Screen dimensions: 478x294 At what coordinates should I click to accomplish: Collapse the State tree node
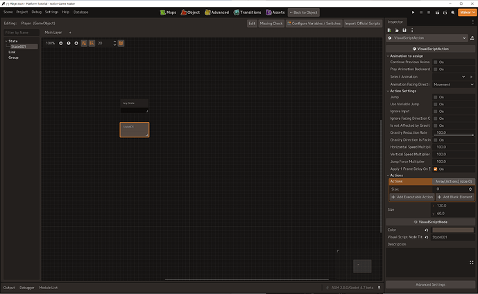click(x=6, y=41)
